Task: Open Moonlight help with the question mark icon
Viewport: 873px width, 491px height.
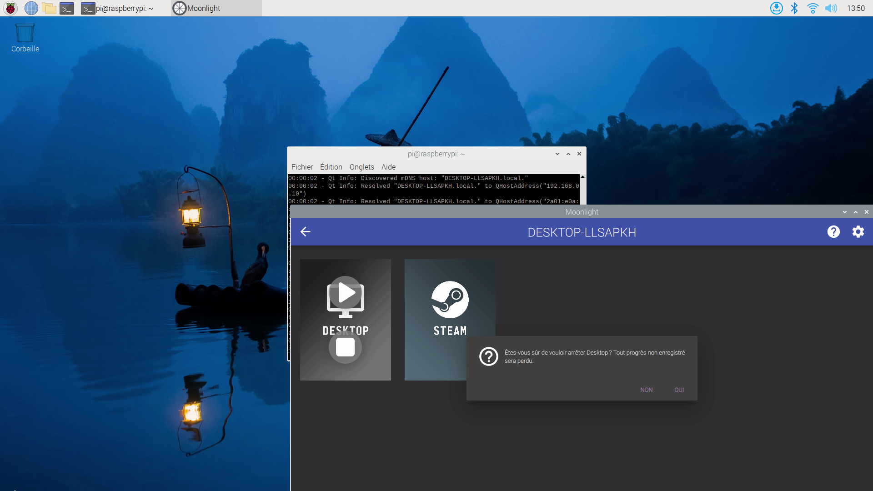Action: pyautogui.click(x=833, y=232)
